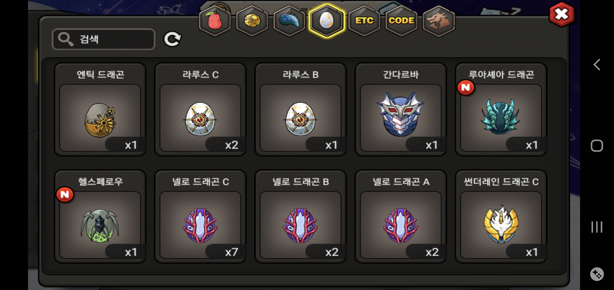Select the egg inventory tab
The width and height of the screenshot is (614, 290).
click(327, 21)
